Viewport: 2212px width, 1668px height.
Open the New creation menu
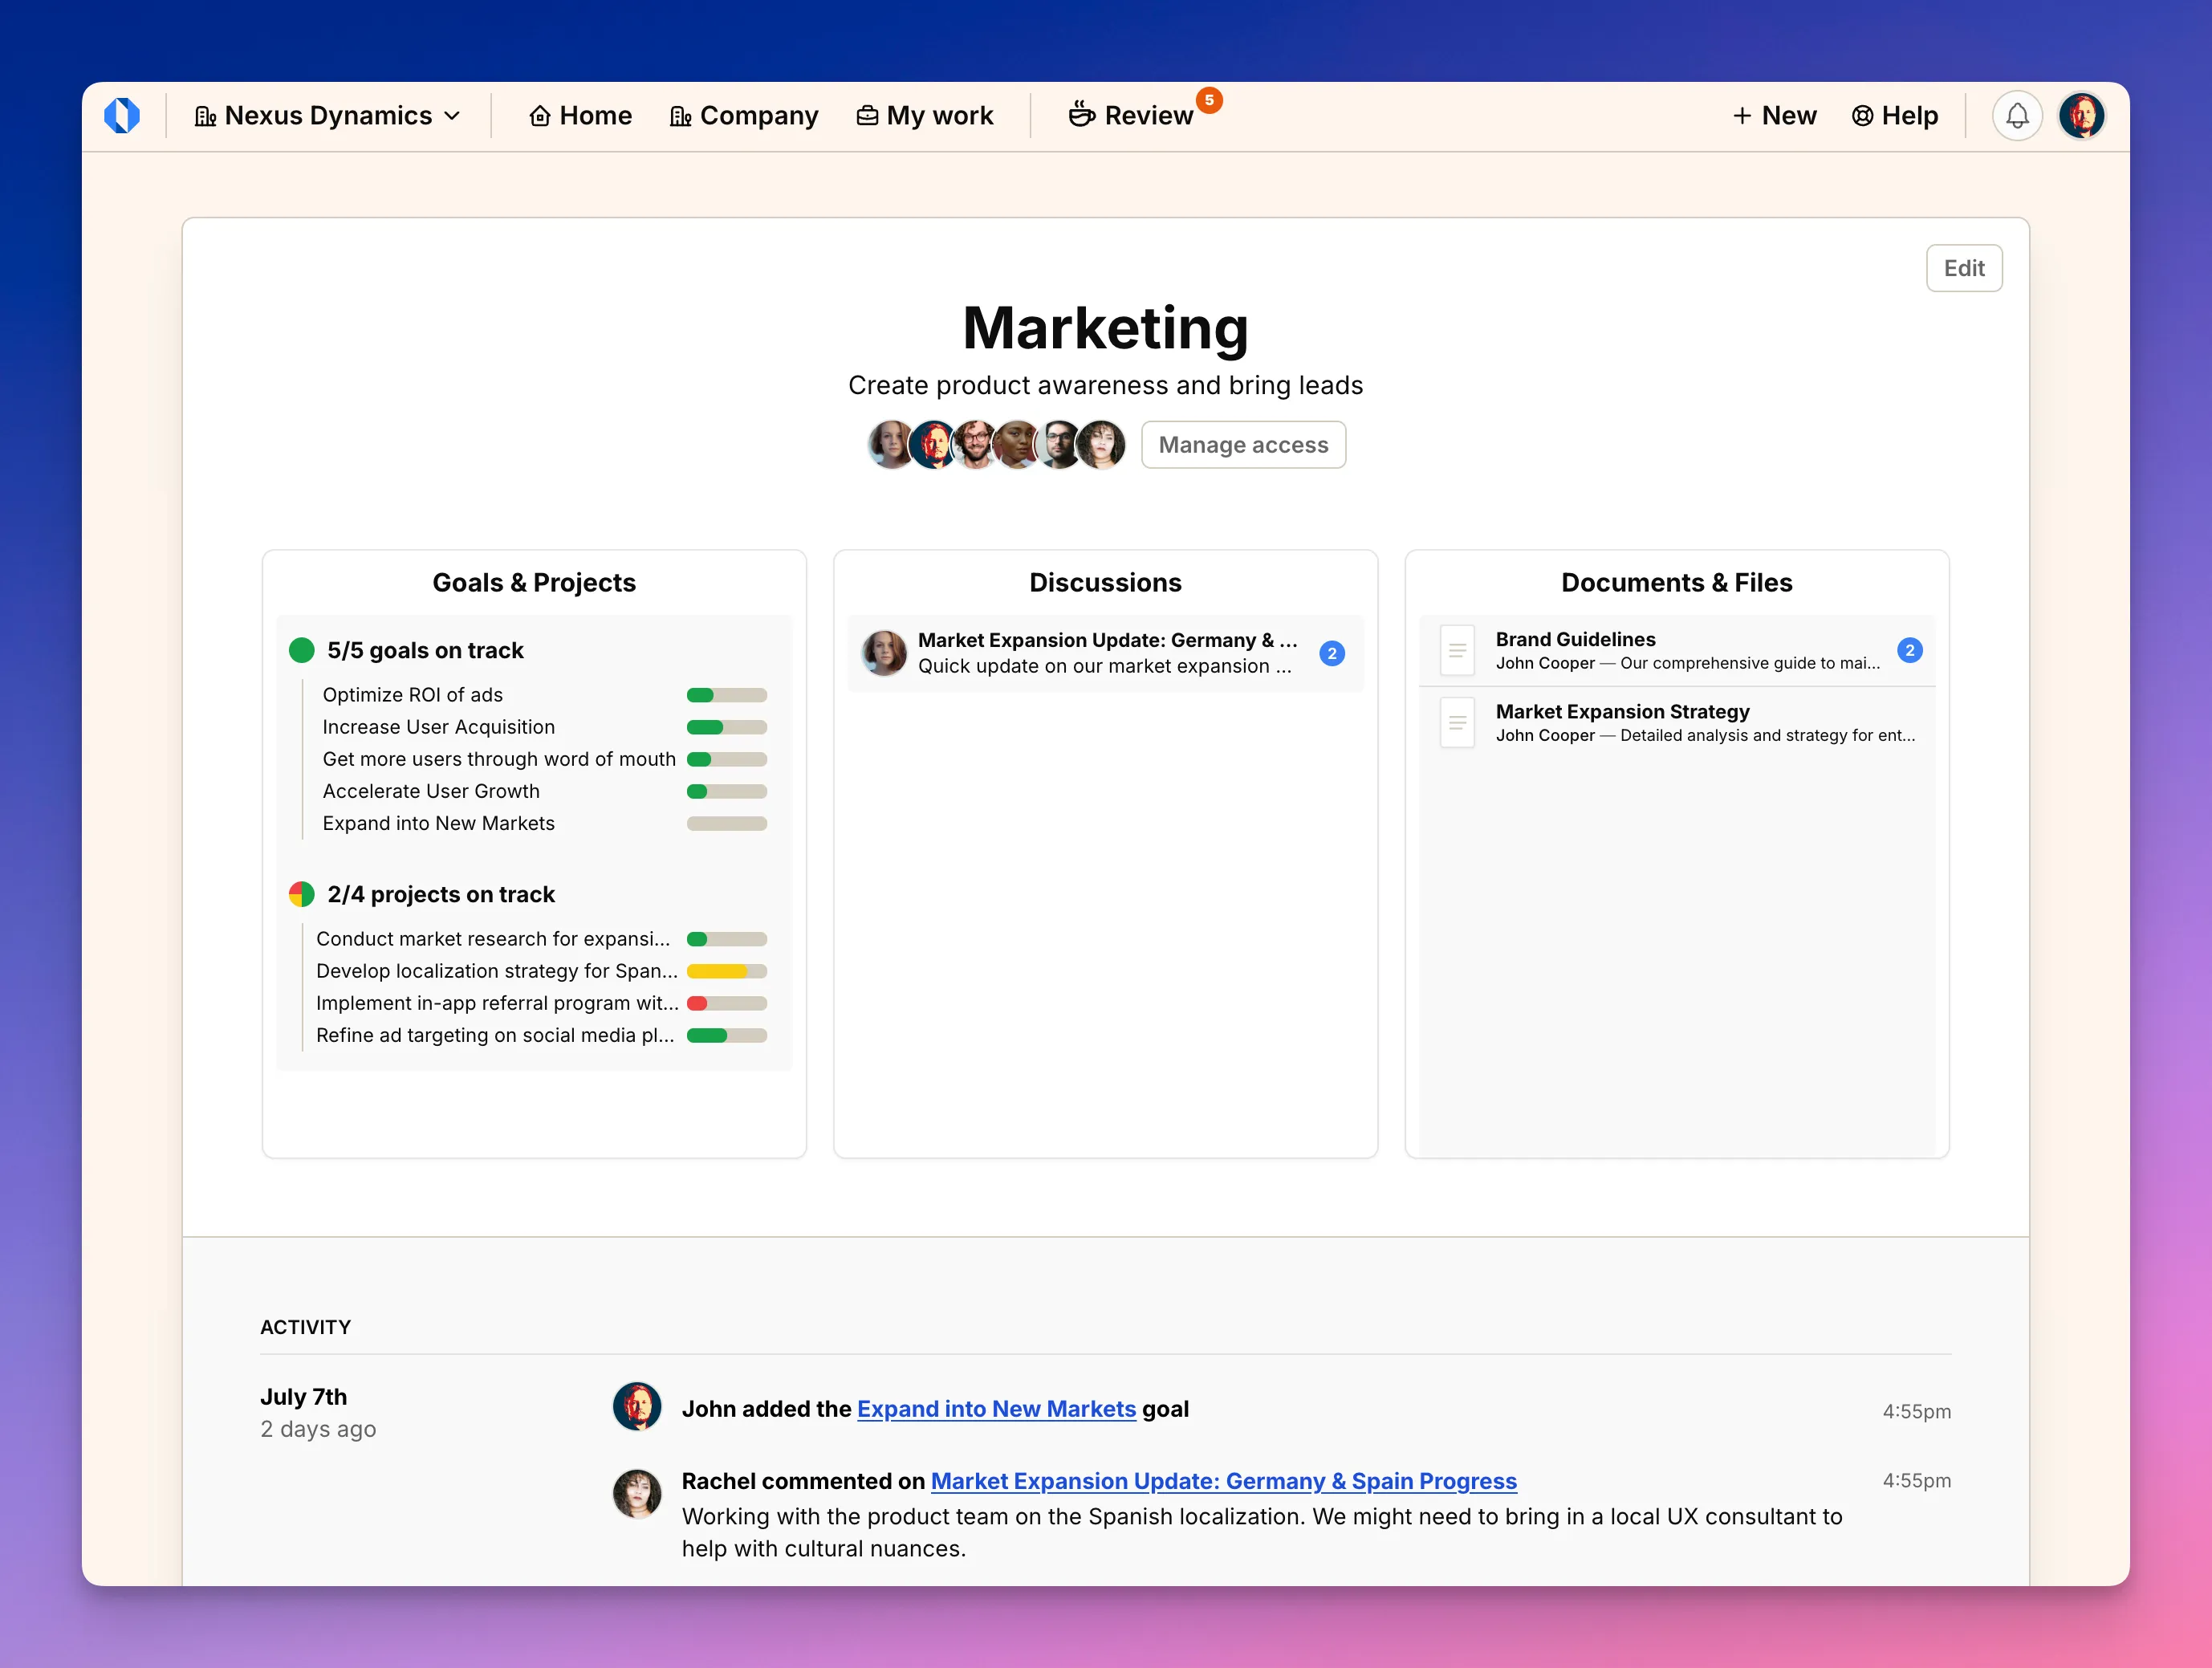[1774, 115]
